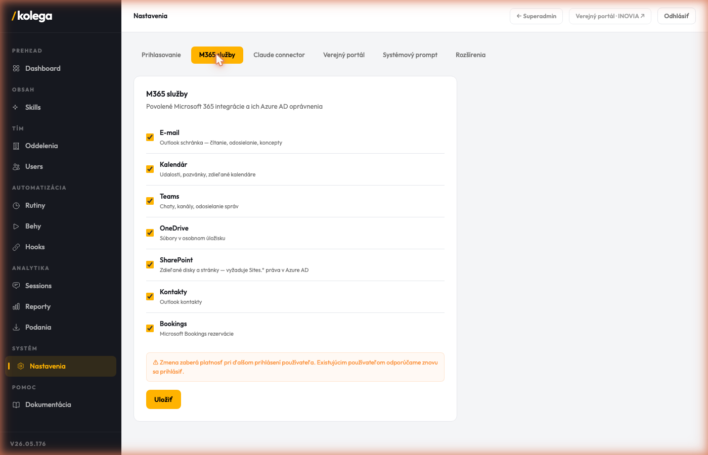
Task: Open Rutiny in the sidebar
Action: click(61, 205)
